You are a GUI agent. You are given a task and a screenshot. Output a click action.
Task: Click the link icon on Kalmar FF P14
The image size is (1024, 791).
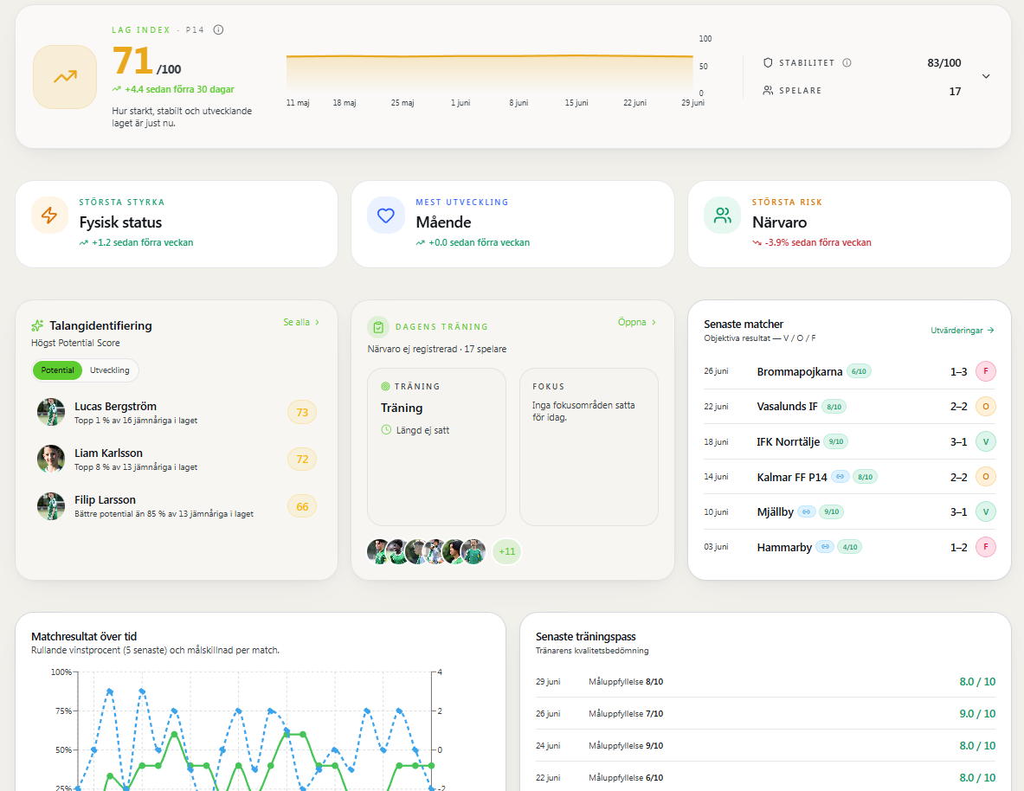[840, 477]
